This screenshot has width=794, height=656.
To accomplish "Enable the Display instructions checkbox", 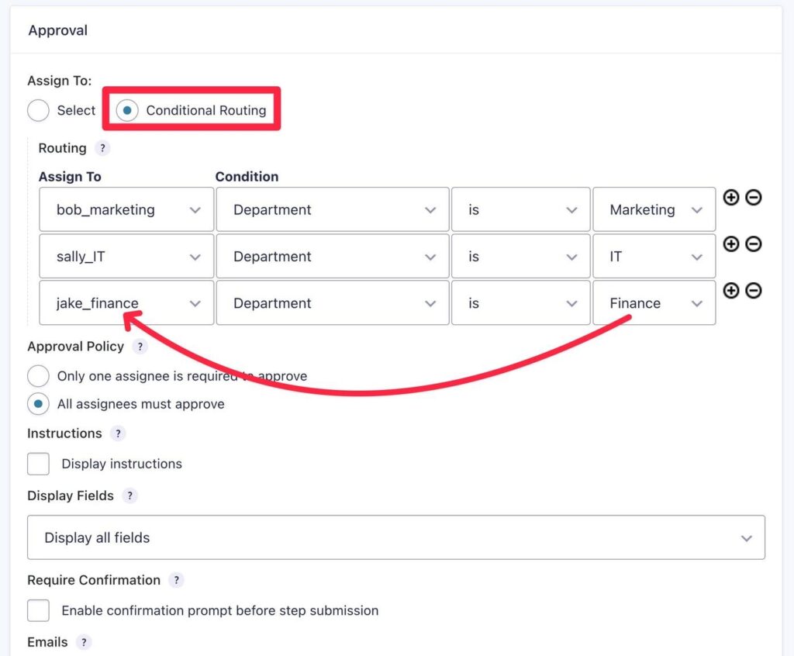I will (x=38, y=464).
